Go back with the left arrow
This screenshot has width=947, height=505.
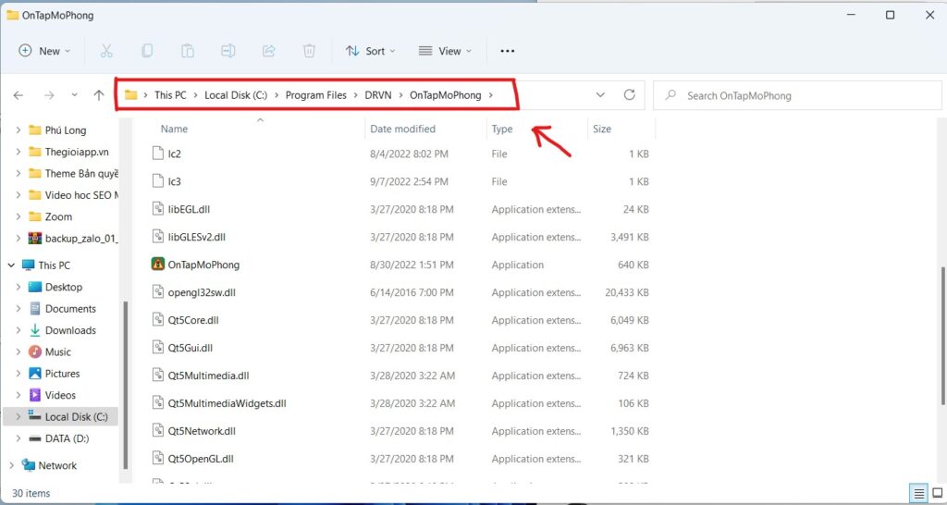point(18,95)
